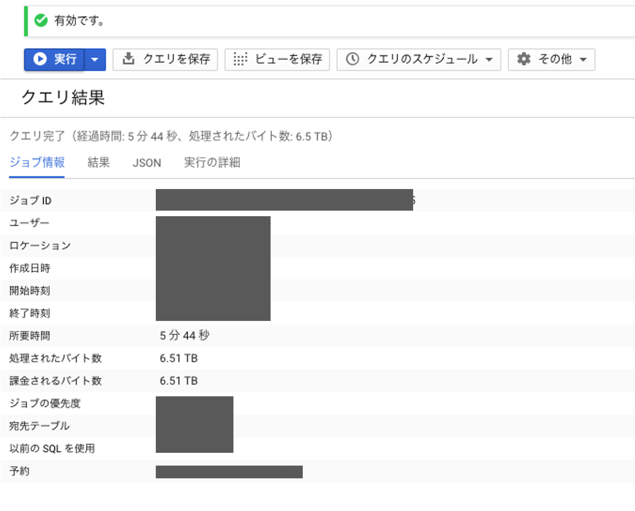Open the 実行の詳細 tab
Image resolution: width=635 pixels, height=511 pixels.
coord(212,162)
